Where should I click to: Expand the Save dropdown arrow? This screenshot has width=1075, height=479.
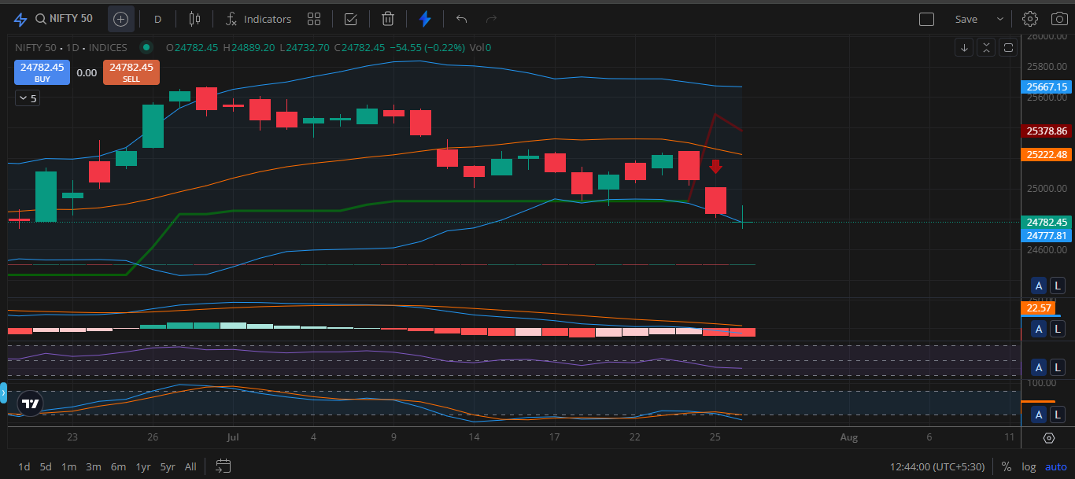pyautogui.click(x=1000, y=19)
